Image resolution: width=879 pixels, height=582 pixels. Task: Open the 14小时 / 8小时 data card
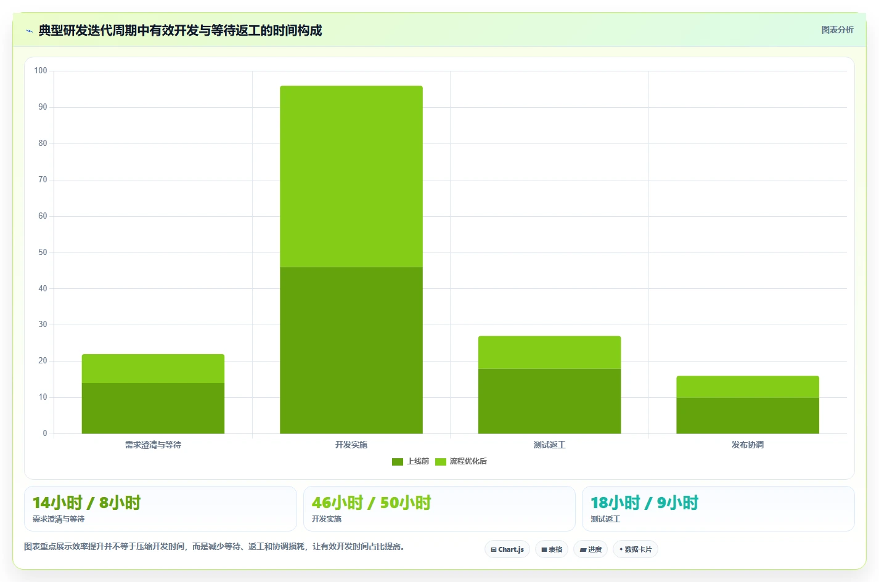coord(160,509)
